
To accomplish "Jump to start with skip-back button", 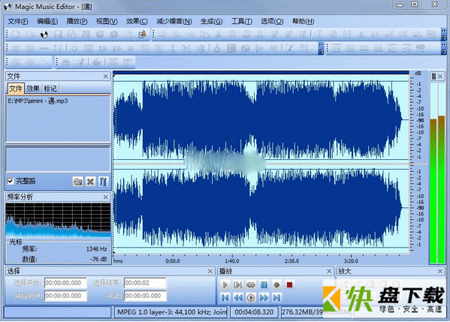I will (225, 298).
